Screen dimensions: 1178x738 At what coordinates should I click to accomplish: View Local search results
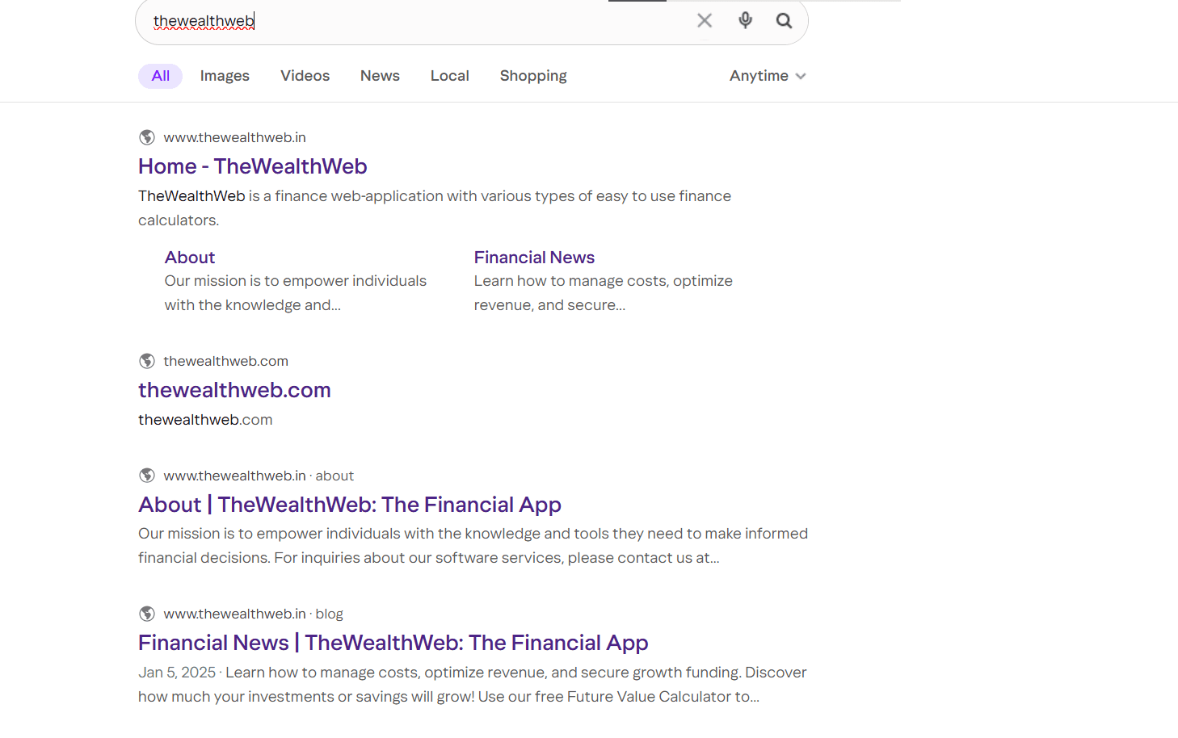(450, 75)
